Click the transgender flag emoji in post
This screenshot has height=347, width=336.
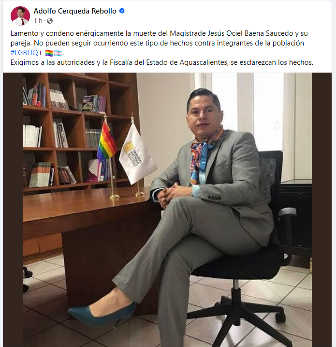[58, 53]
